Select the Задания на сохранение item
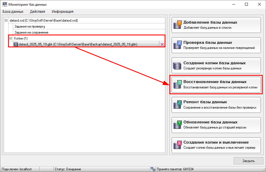Viewport: 266px width, 172px height. [31, 32]
